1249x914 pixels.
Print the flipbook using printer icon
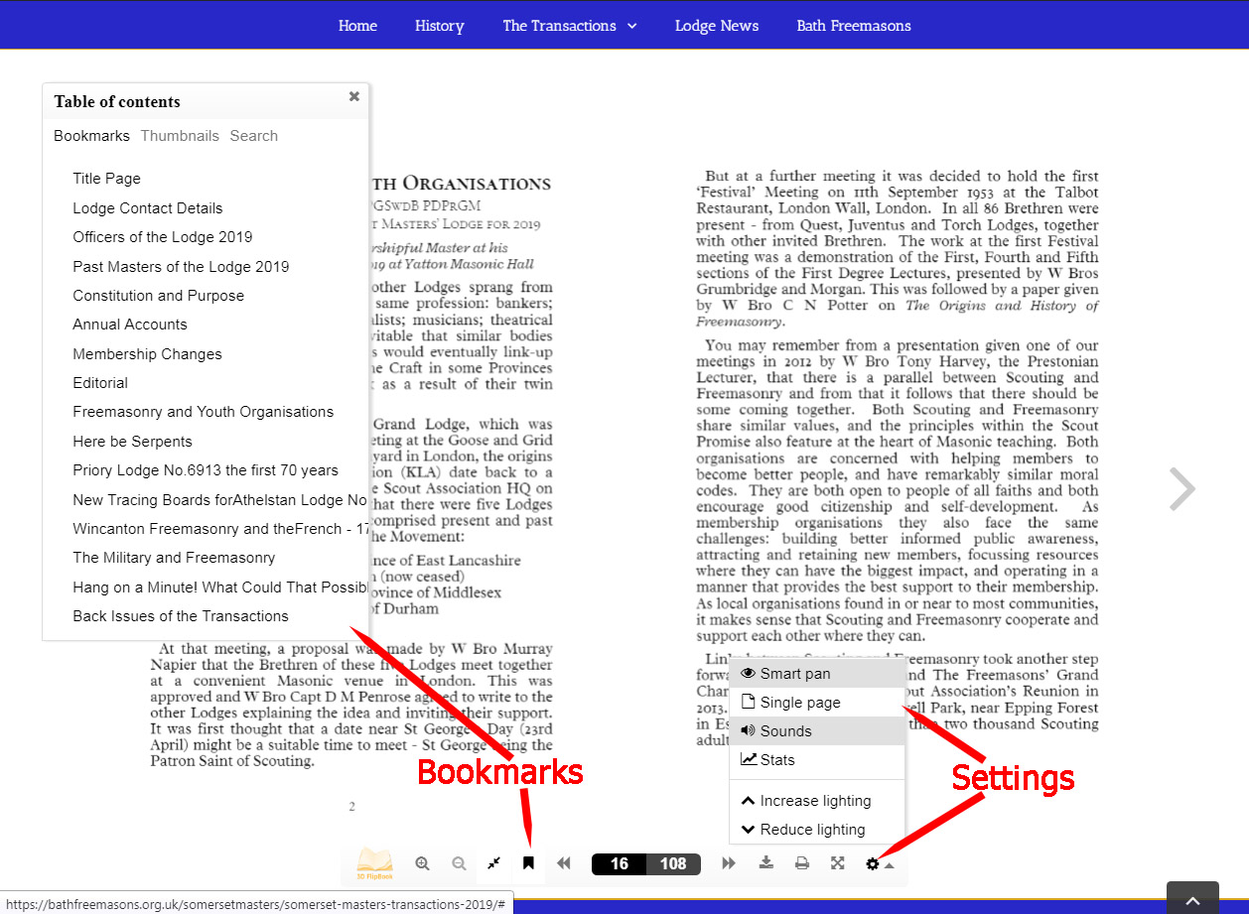click(x=802, y=863)
